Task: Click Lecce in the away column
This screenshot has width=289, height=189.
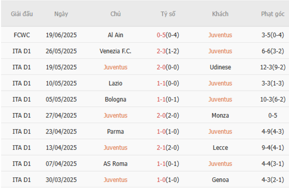Action: click(220, 148)
